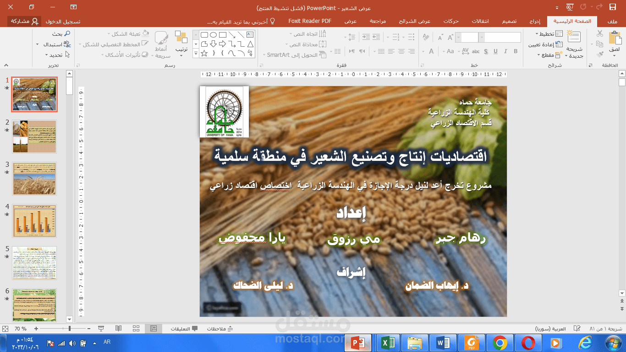626x352 pixels.
Task: Click the Increase Indent icon
Action: coord(366,37)
